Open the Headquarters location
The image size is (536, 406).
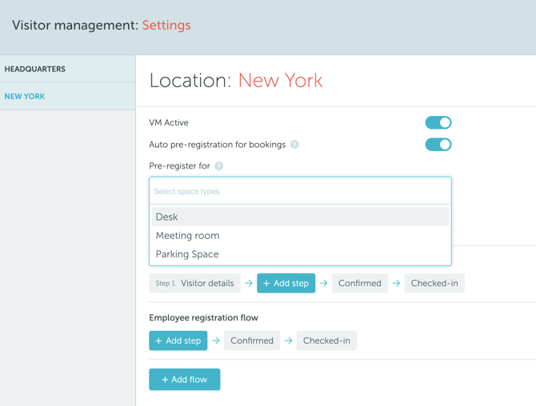[68, 69]
